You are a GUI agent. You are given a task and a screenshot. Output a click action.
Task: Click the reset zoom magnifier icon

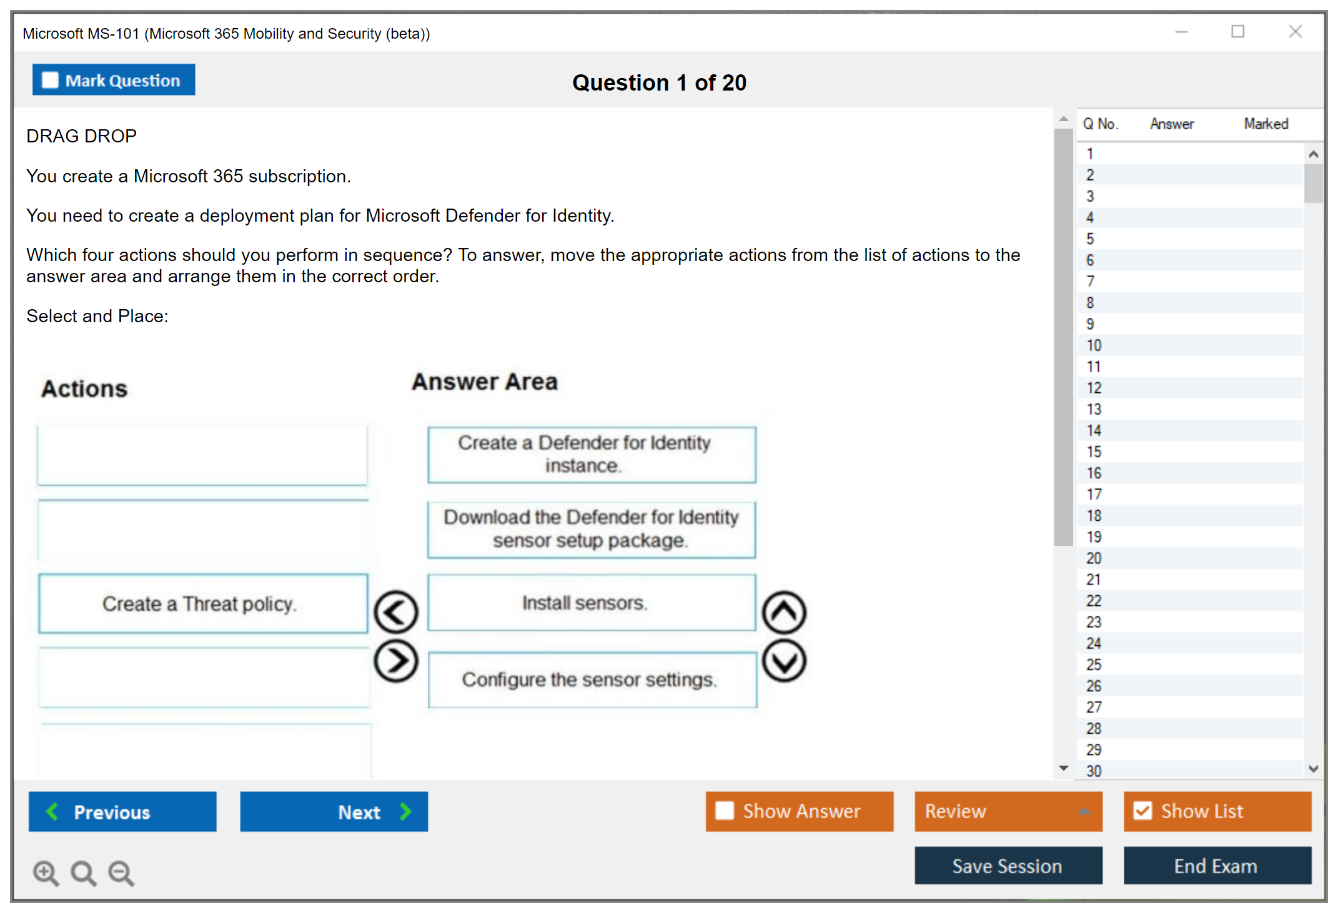(x=83, y=872)
